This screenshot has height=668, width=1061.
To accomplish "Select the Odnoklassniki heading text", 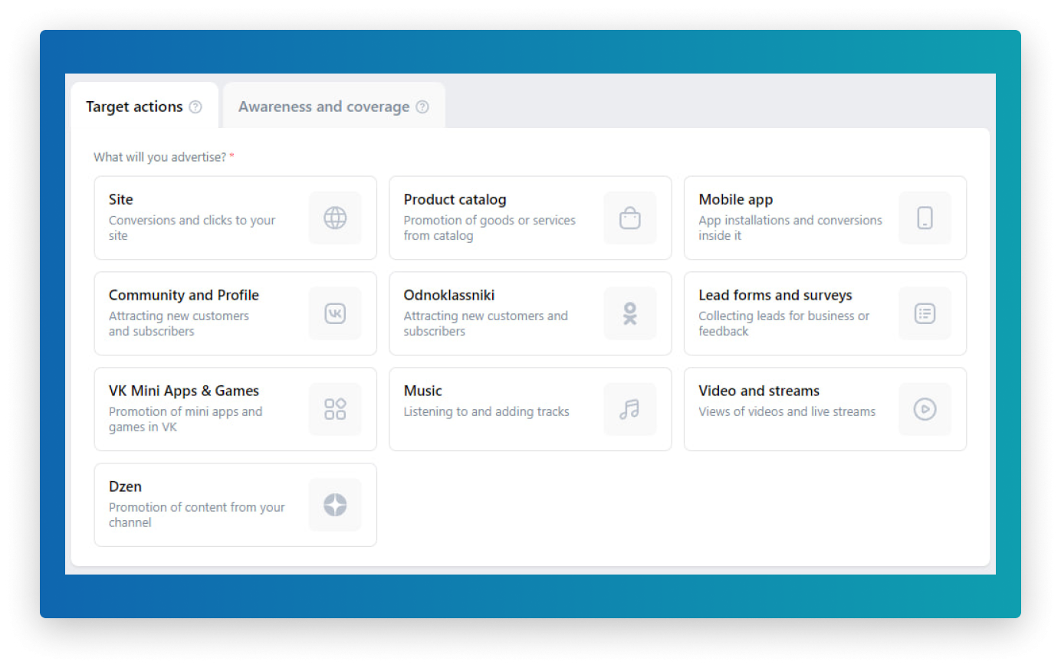I will point(448,296).
